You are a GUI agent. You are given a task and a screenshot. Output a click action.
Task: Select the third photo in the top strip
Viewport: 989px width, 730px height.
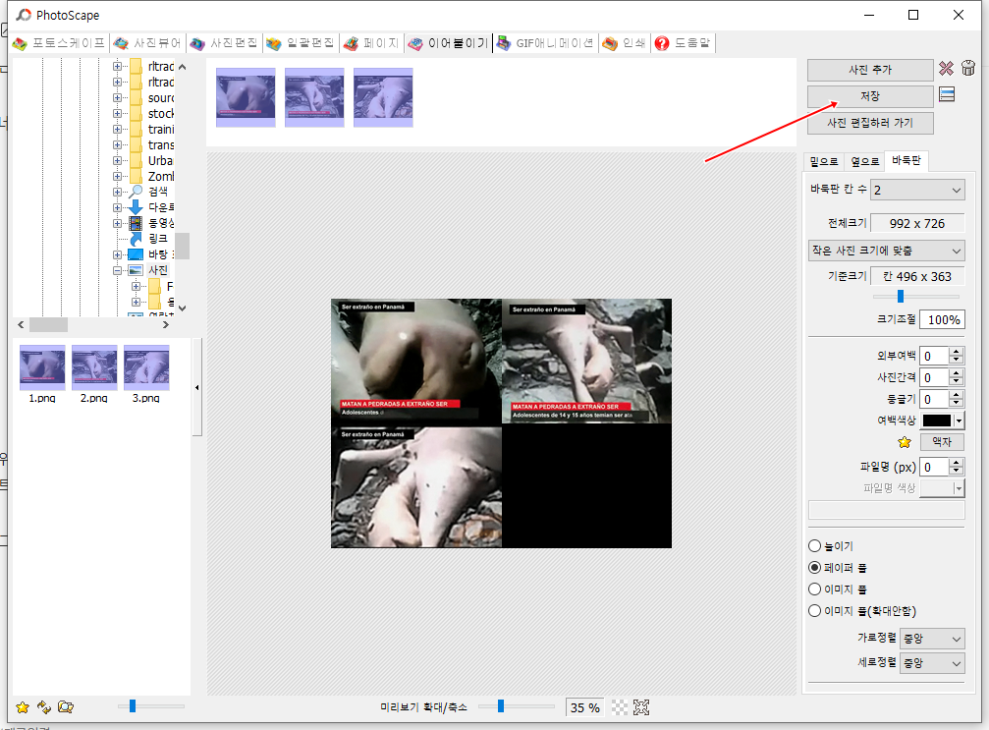(383, 97)
